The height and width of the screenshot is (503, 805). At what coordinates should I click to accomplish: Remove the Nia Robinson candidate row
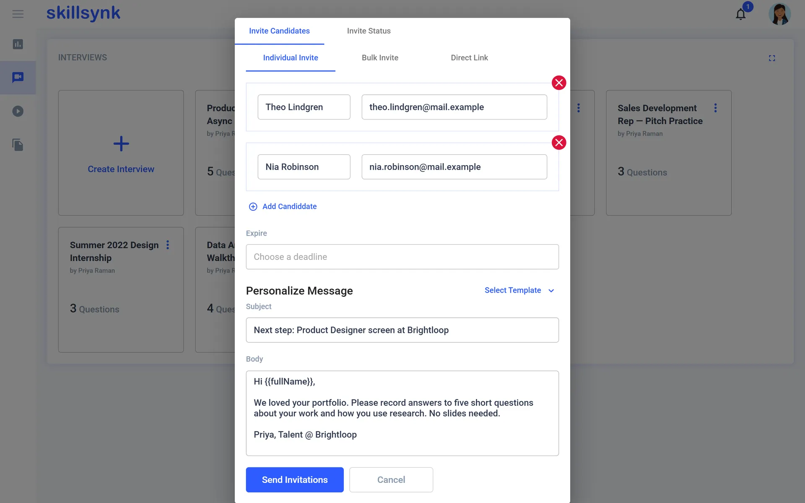click(559, 143)
